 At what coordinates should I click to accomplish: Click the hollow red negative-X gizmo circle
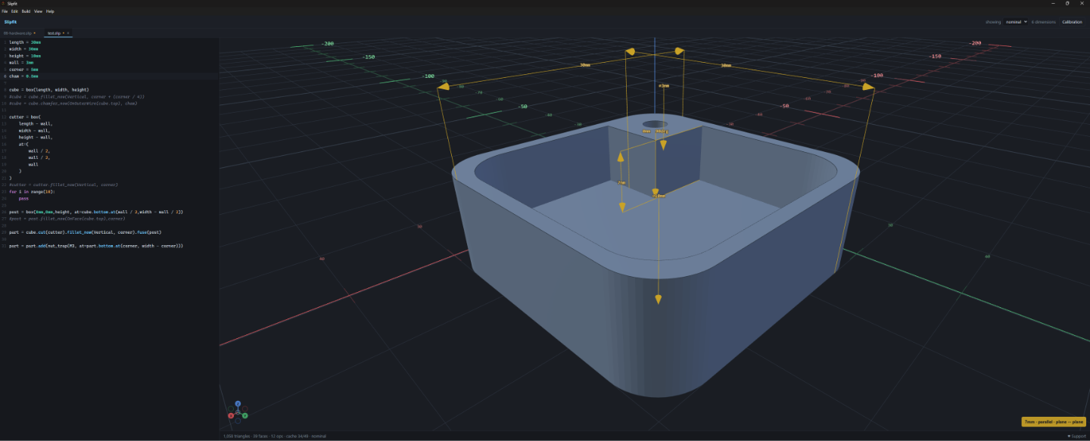click(x=244, y=409)
